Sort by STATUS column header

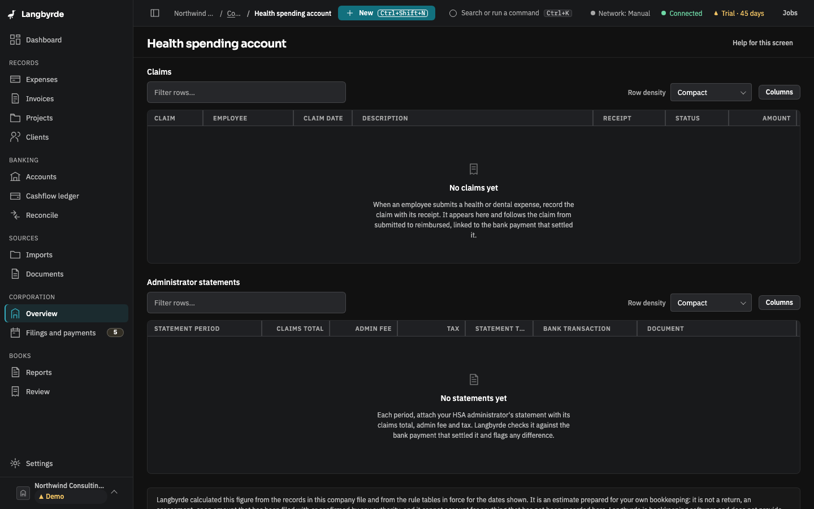point(697,118)
